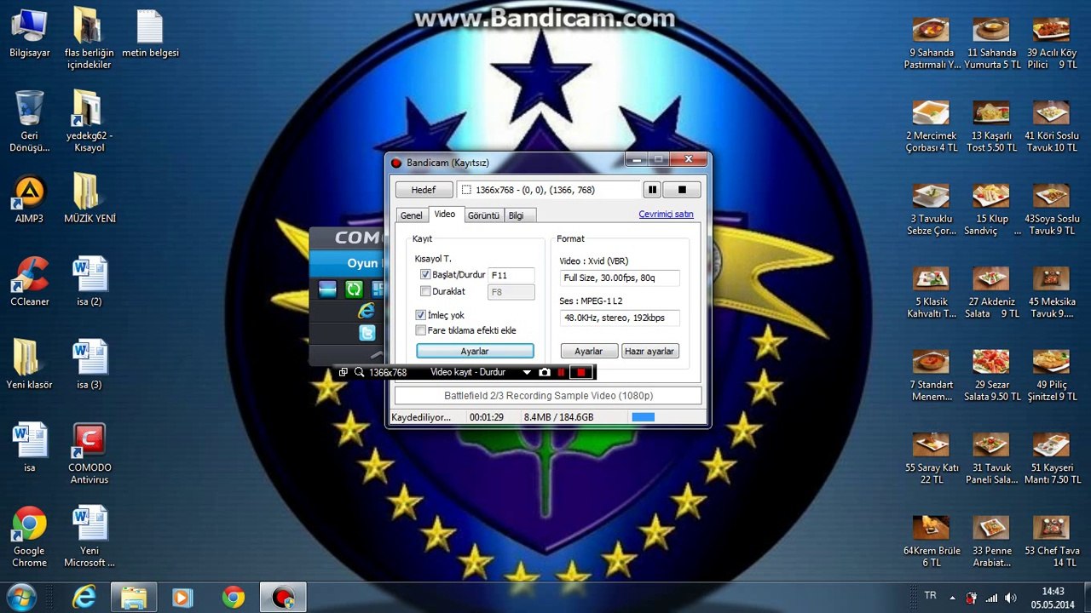Image resolution: width=1091 pixels, height=613 pixels.
Task: Stop recording with Bandicam's stop button
Action: point(682,190)
